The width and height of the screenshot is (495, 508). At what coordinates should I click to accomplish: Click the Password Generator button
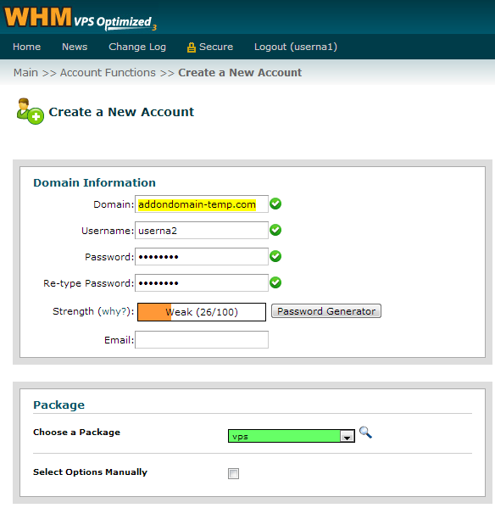[326, 311]
